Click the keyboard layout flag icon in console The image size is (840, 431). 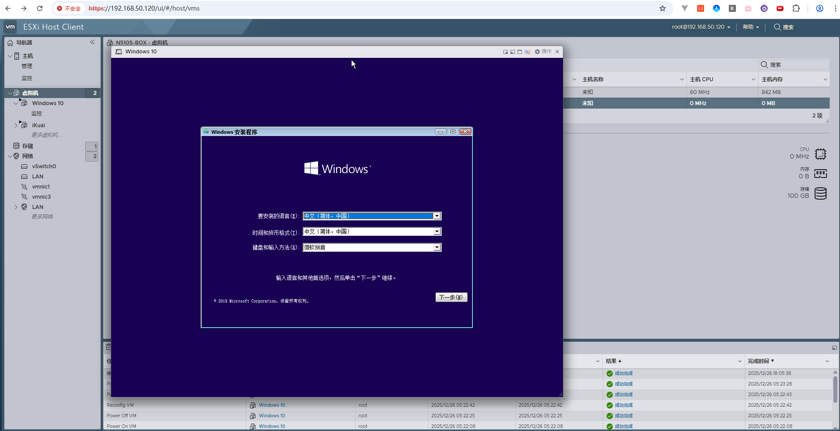527,52
